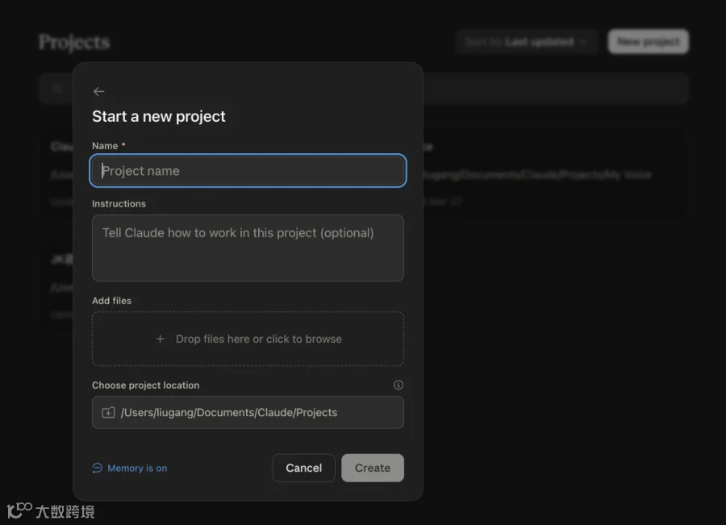The image size is (726, 525).
Task: Select the blurred project card with My Voice path
Action: tap(364, 173)
